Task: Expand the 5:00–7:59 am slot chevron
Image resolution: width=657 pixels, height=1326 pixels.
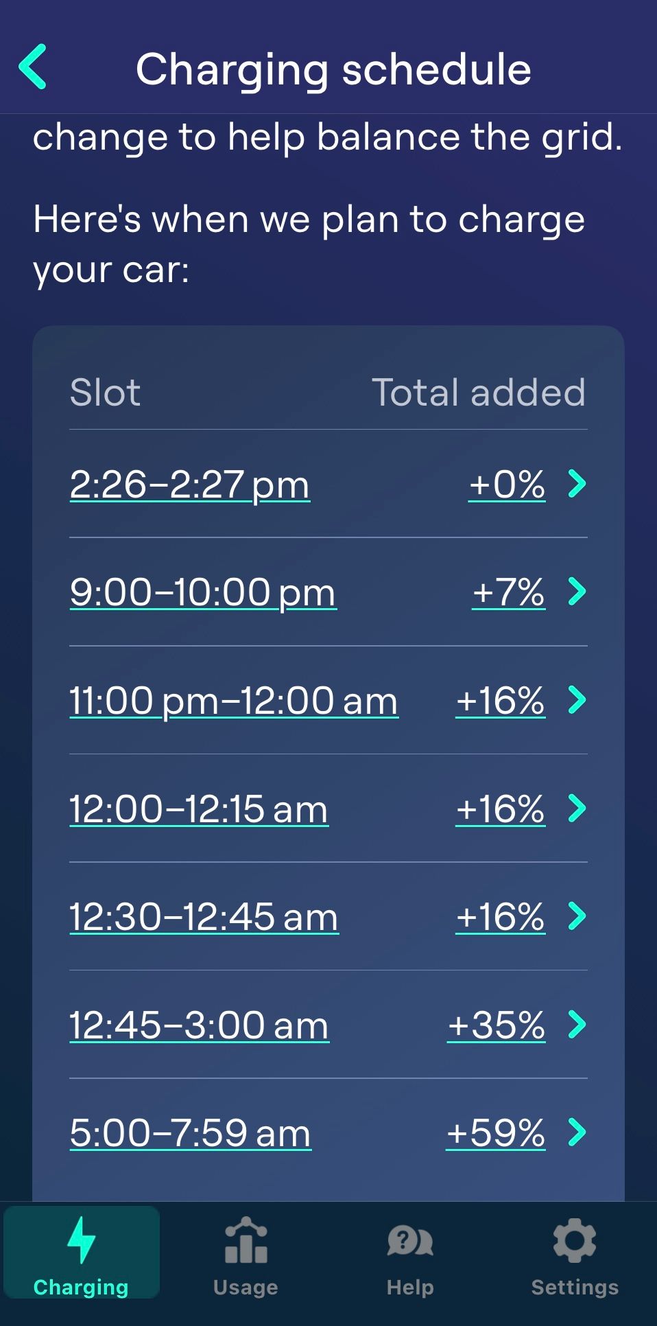Action: point(577,1132)
